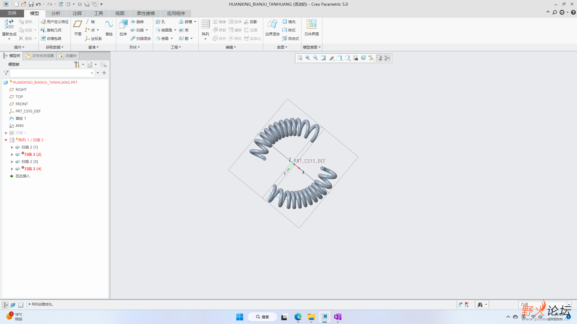The width and height of the screenshot is (577, 324).
Task: Switch to the Annotate (注释) tab
Action: click(x=77, y=13)
